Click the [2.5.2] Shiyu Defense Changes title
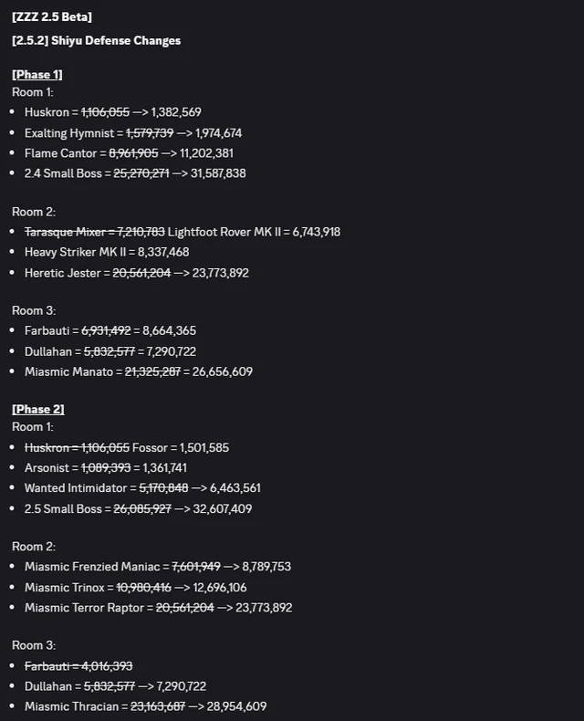Image resolution: width=584 pixels, height=721 pixels. 96,40
